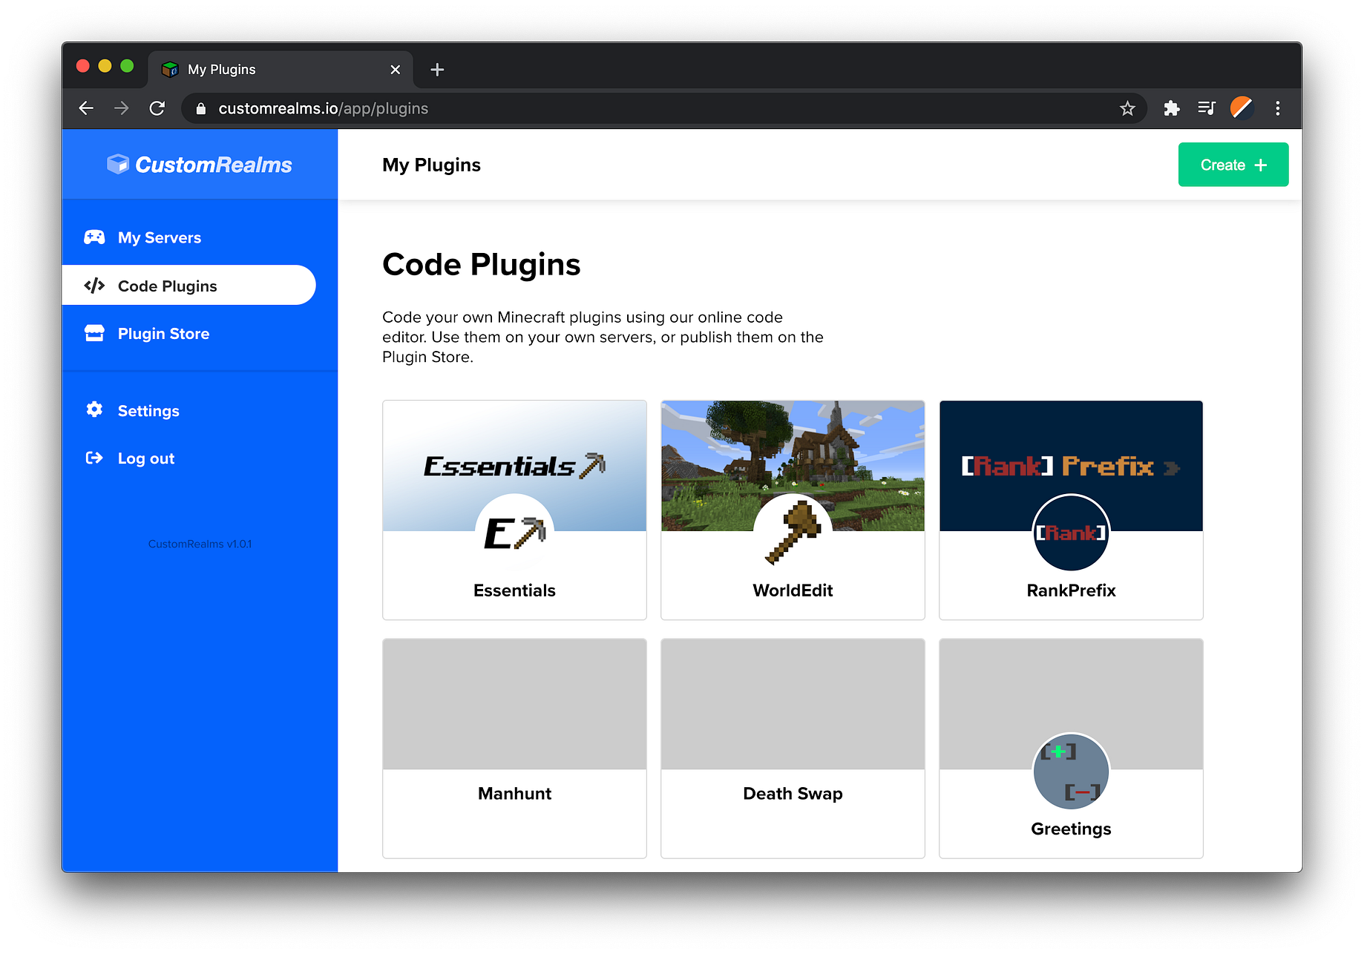Open My Servers gamepad icon
The image size is (1364, 954).
click(94, 237)
